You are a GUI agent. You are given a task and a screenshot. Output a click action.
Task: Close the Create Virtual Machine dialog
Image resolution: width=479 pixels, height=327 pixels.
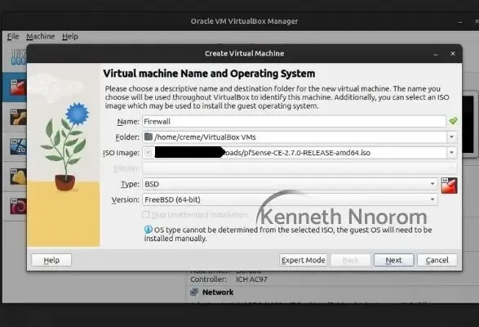coord(453,54)
